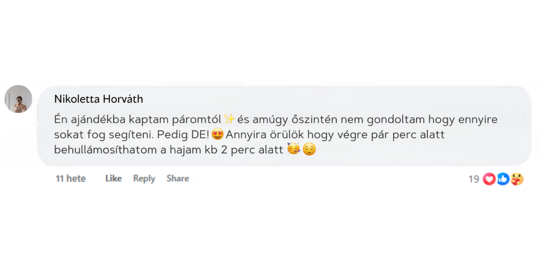Image resolution: width=540 pixels, height=270 pixels.
Task: Click the '11 hete' timestamp
Action: pyautogui.click(x=71, y=178)
